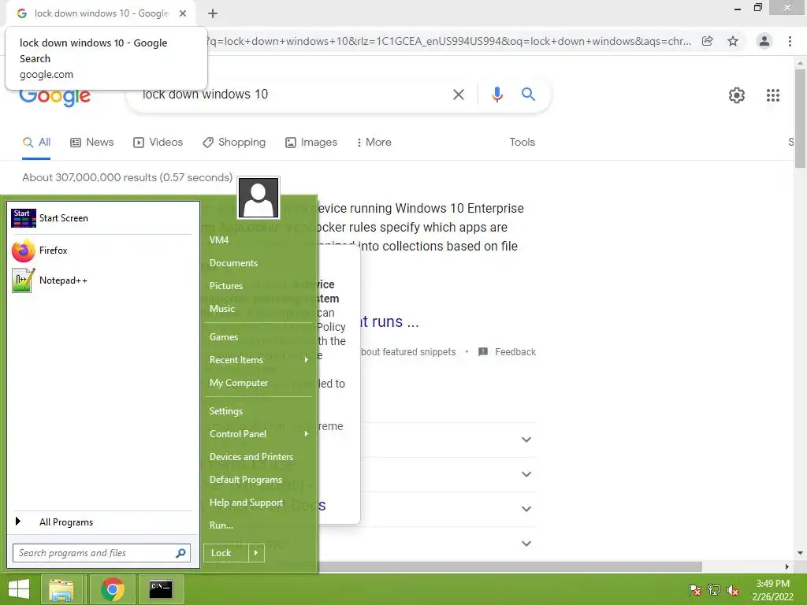The height and width of the screenshot is (605, 807).
Task: Clear the Google search box with X
Action: coord(458,95)
